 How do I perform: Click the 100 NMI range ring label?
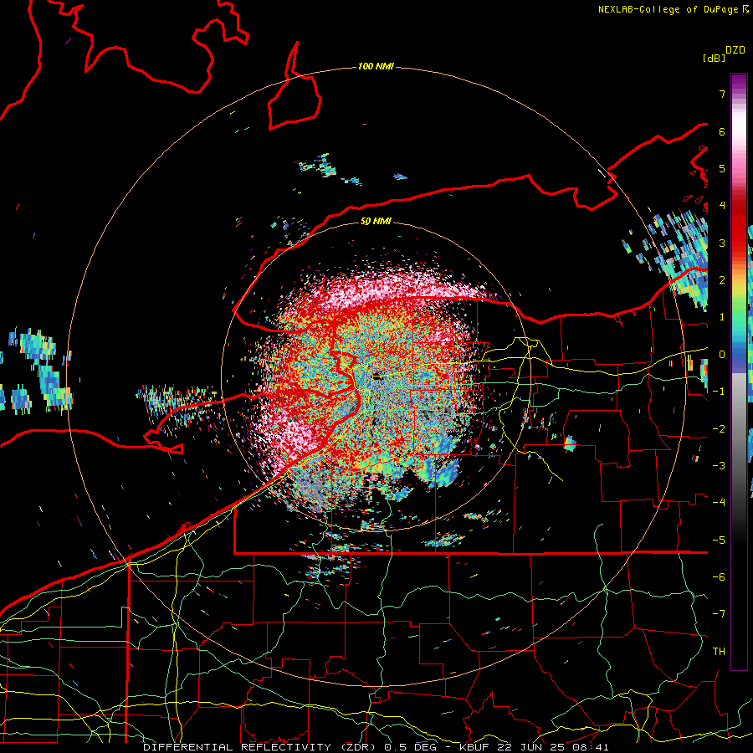point(376,66)
